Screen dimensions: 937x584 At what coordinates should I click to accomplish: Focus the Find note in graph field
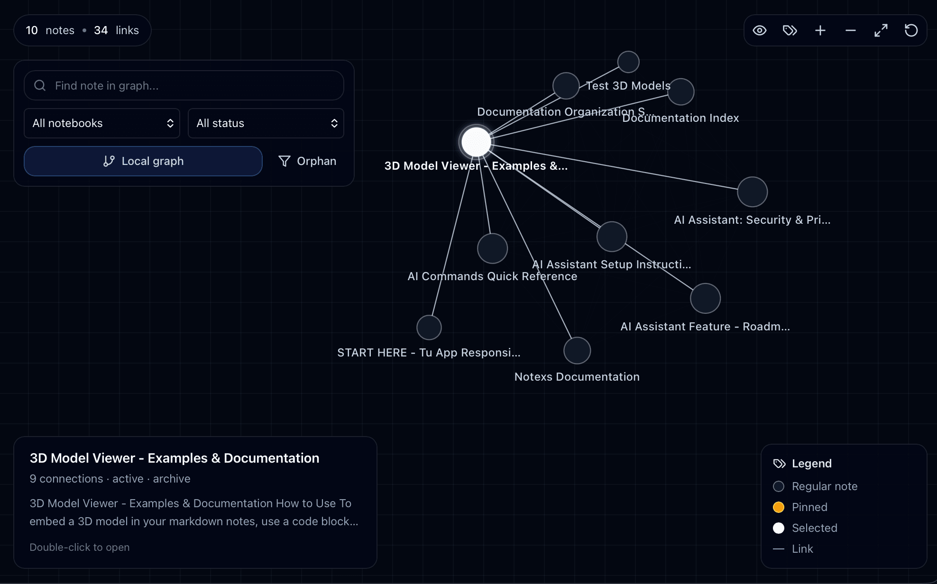(x=184, y=85)
